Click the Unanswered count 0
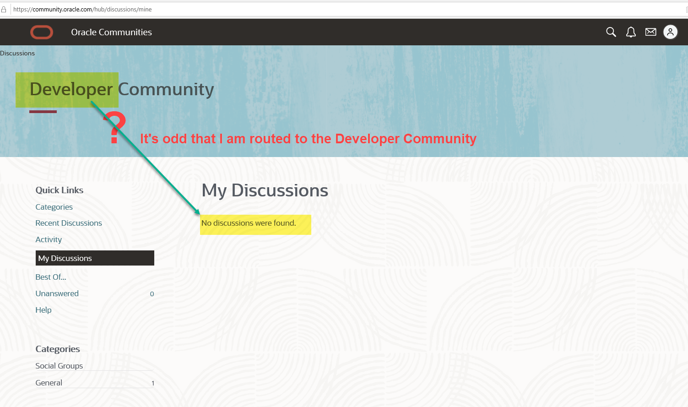 (x=152, y=294)
